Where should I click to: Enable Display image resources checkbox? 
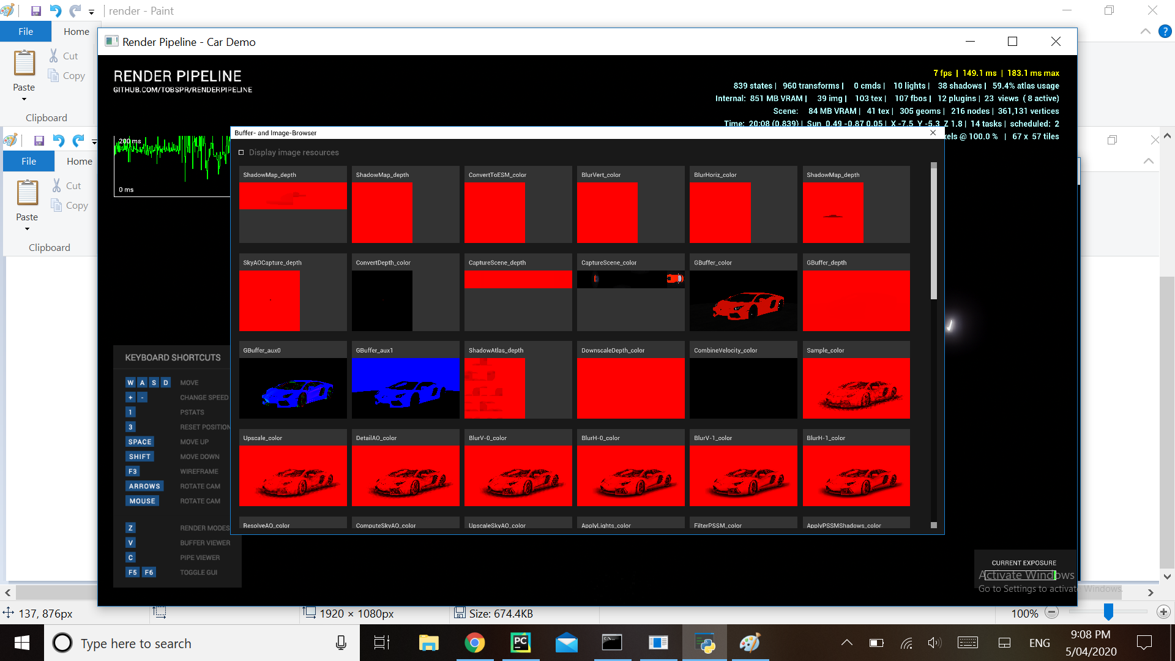241,152
